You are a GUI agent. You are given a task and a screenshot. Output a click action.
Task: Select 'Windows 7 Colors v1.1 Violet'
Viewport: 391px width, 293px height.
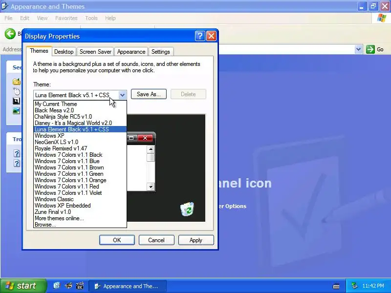click(x=80, y=193)
